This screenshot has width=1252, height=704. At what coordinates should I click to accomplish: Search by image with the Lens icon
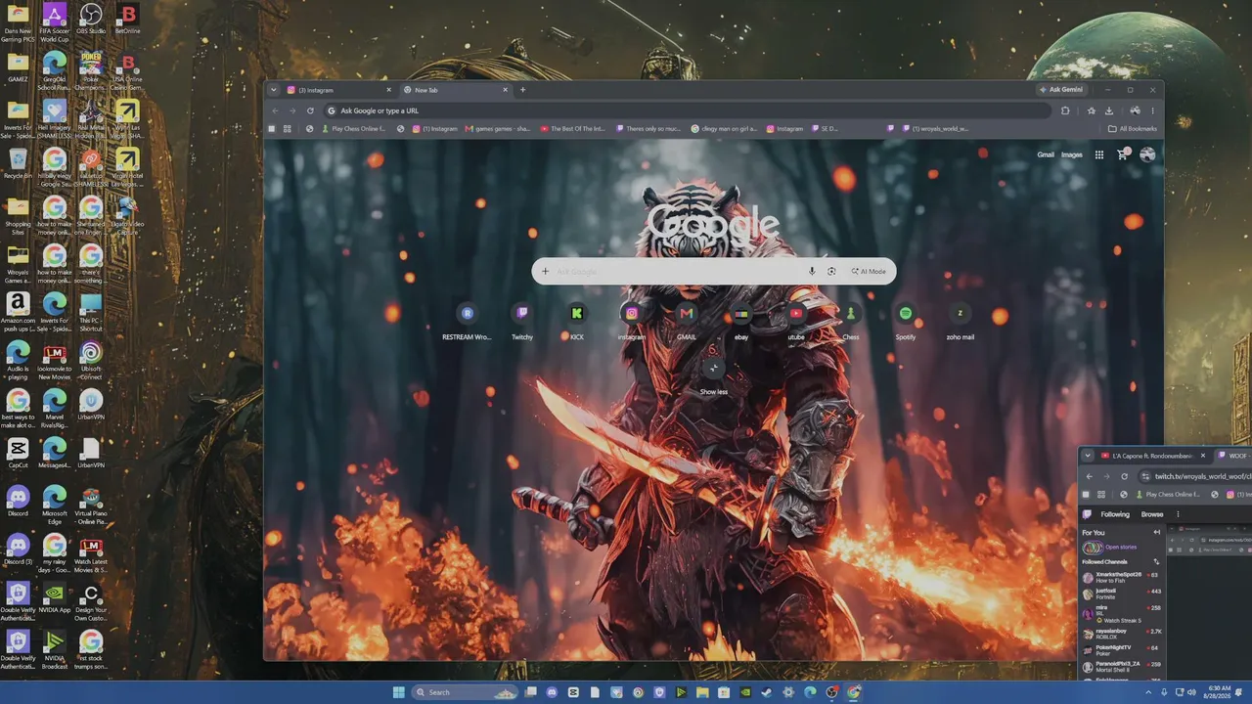pos(831,271)
